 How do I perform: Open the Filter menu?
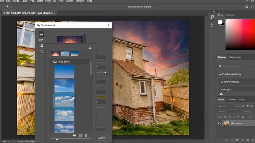pyautogui.click(x=48, y=1)
